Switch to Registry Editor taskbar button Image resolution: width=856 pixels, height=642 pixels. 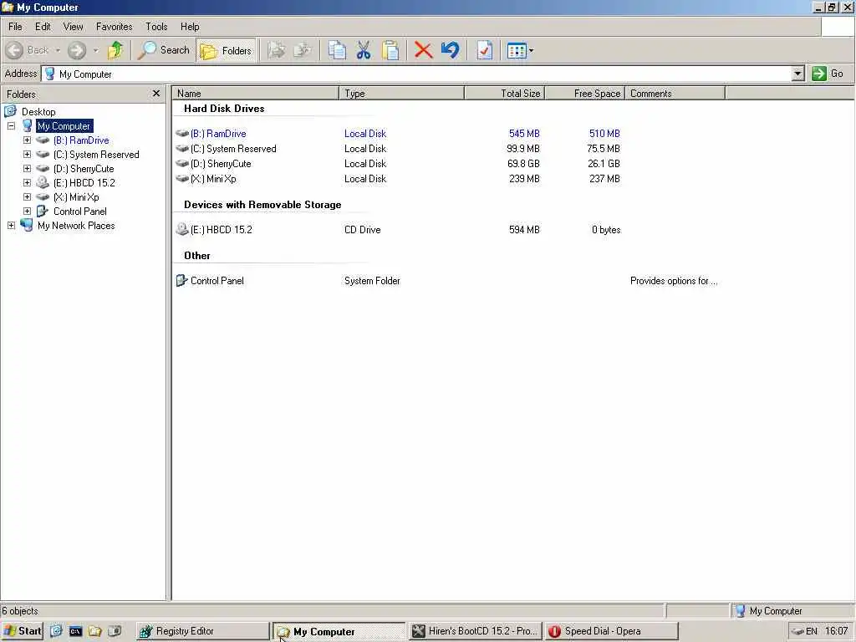pyautogui.click(x=202, y=631)
